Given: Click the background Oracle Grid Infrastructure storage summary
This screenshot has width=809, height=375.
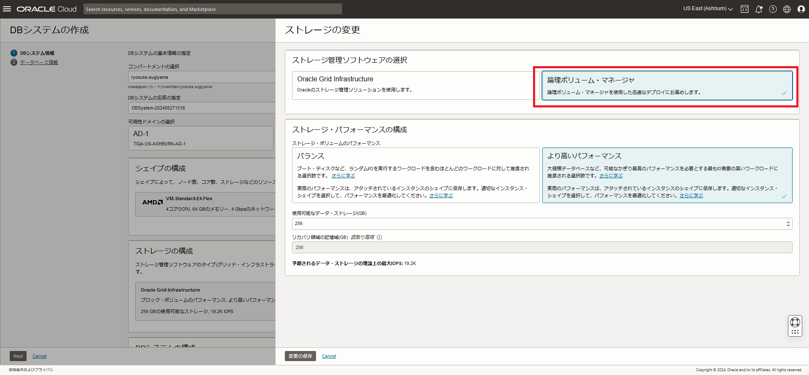Looking at the screenshot, I should tap(205, 301).
